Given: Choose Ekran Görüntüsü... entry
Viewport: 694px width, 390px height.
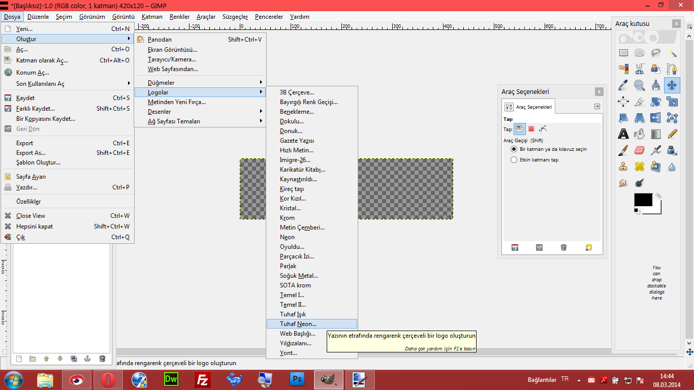Looking at the screenshot, I should tap(200, 50).
